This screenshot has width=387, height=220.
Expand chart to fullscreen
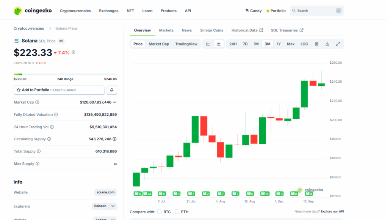pyautogui.click(x=338, y=44)
